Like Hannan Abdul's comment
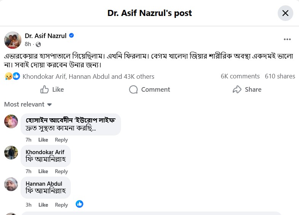This screenshot has height=215, width=299. [43, 205]
